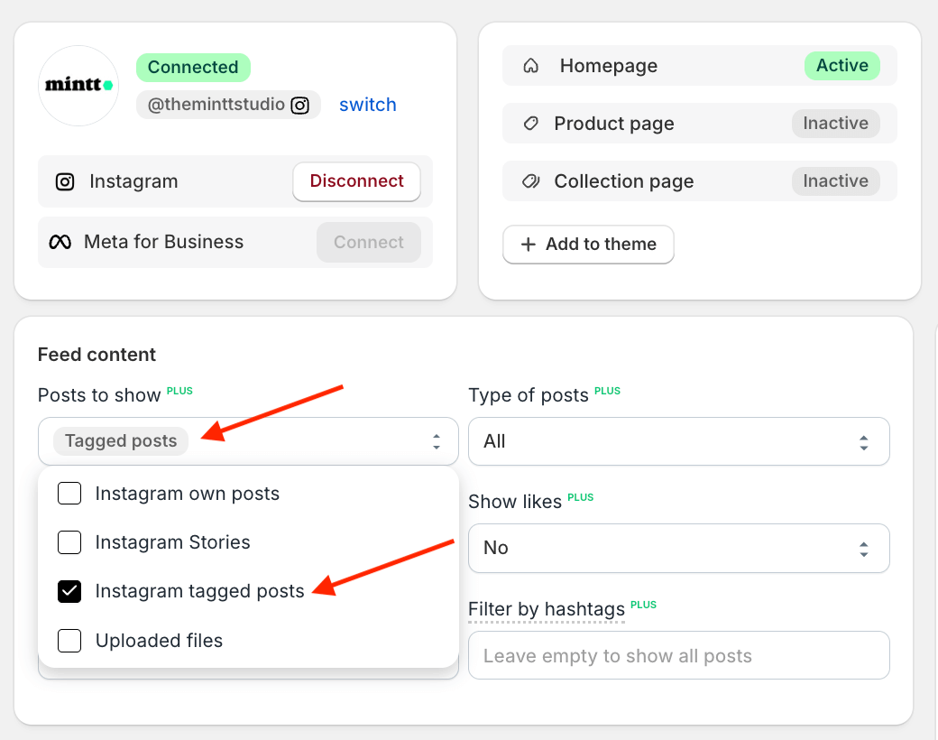The width and height of the screenshot is (938, 740).
Task: Click the Filter by hashtags input field
Action: click(678, 655)
